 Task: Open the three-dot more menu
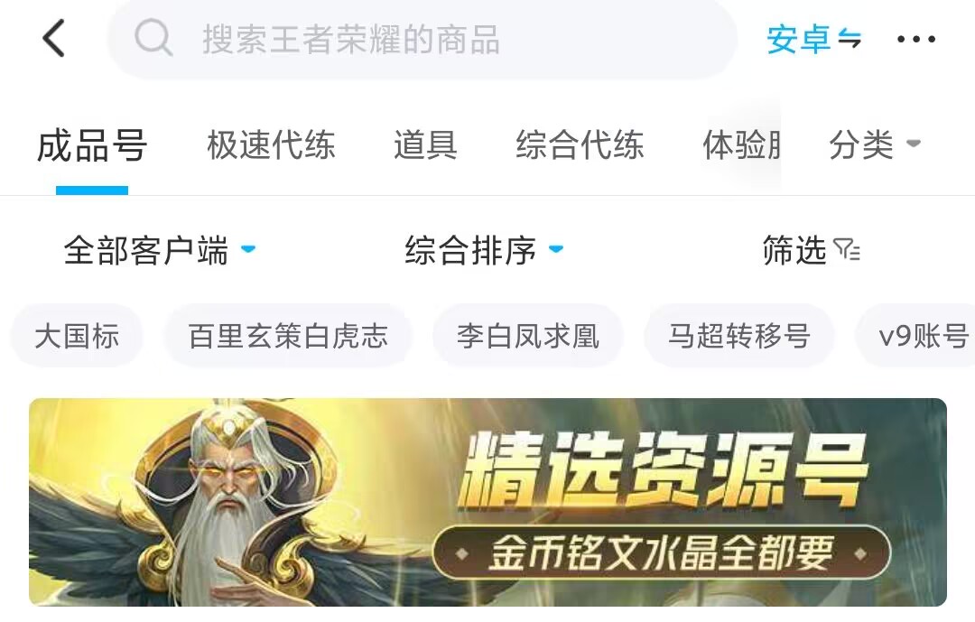[x=916, y=39]
